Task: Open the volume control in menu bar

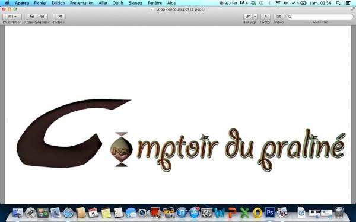Action: click(285, 3)
